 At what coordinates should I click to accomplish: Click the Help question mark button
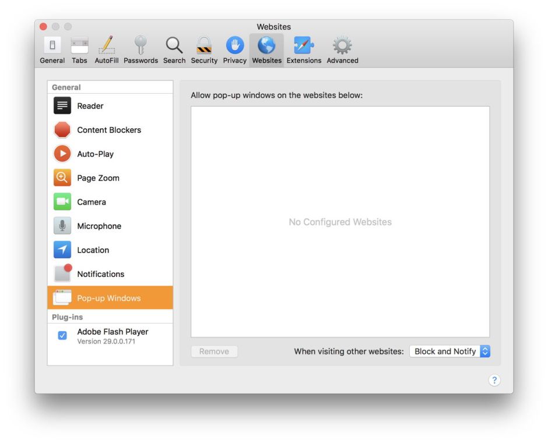(494, 380)
